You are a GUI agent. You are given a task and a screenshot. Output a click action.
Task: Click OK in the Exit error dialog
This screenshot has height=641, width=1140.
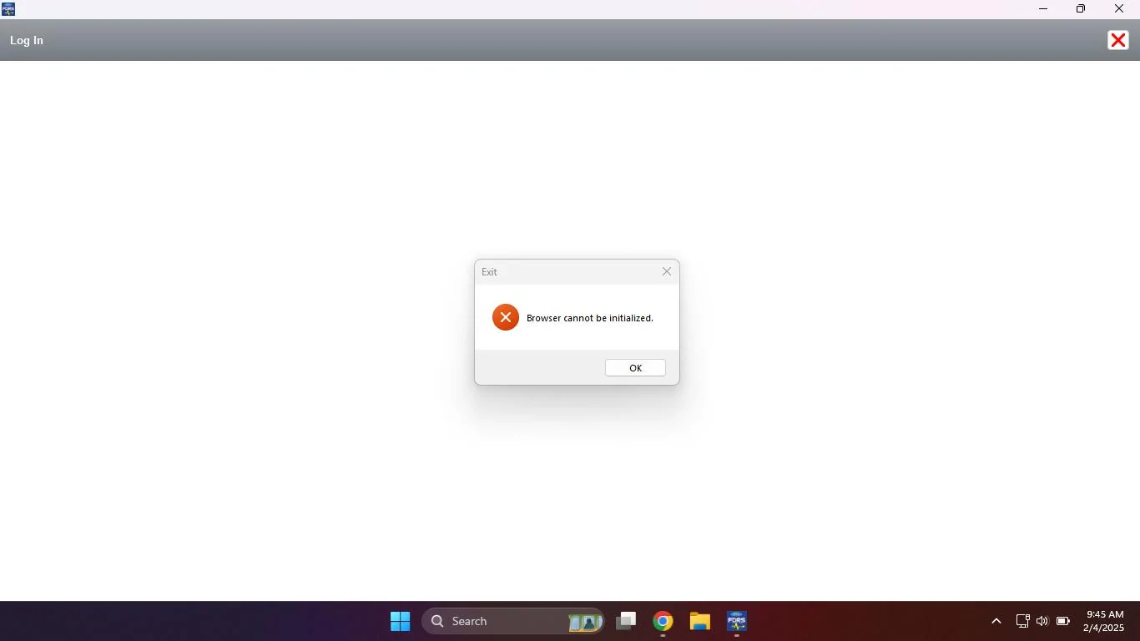point(635,368)
